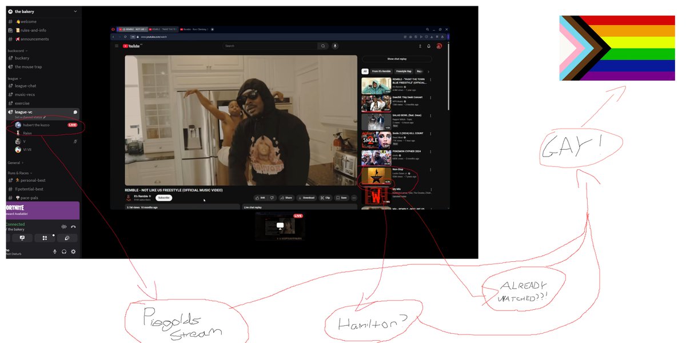686x343 pixels.
Task: Switch to the first REMBLE browser tab
Action: pos(133,29)
